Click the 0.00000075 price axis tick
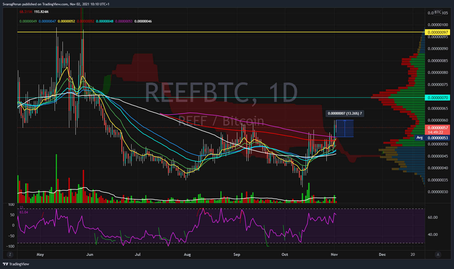This screenshot has height=269, width=454. click(438, 85)
